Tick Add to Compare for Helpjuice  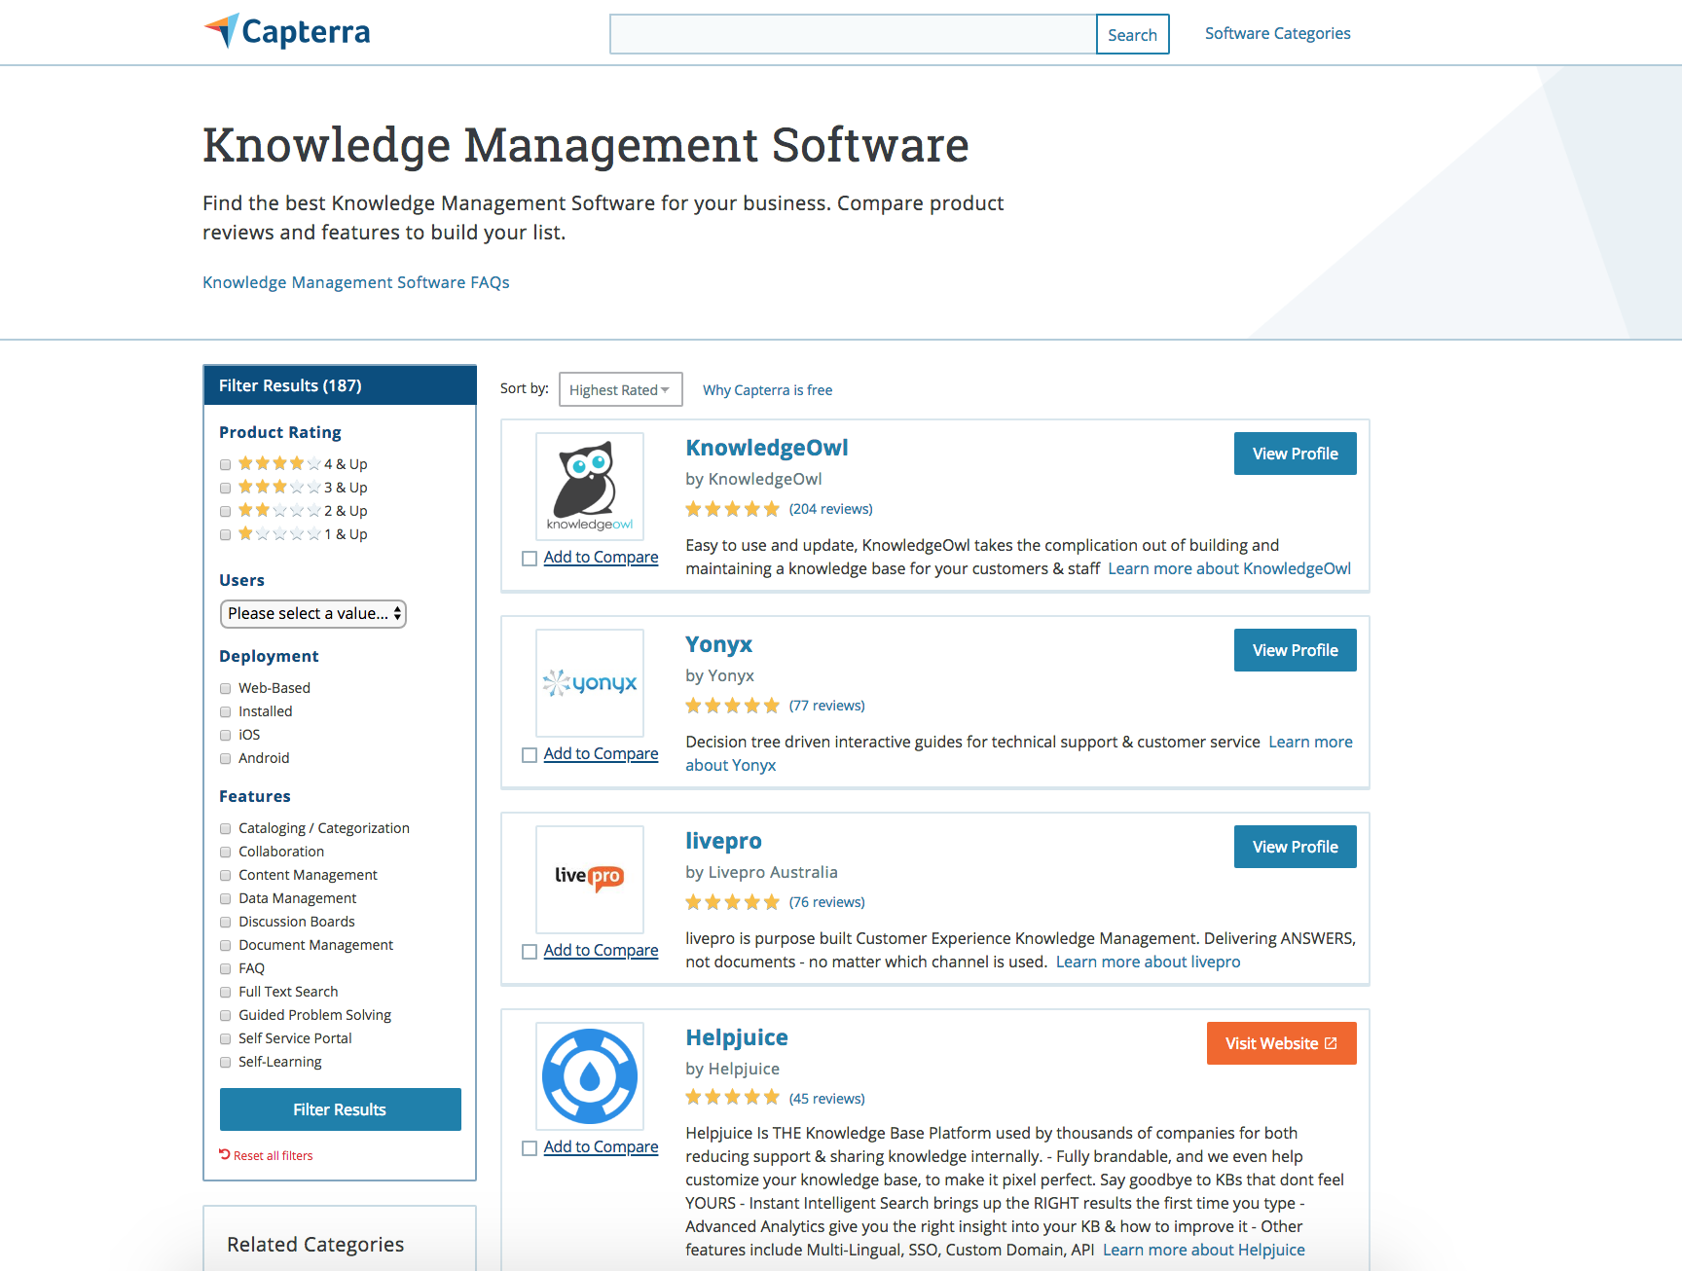coord(530,1148)
